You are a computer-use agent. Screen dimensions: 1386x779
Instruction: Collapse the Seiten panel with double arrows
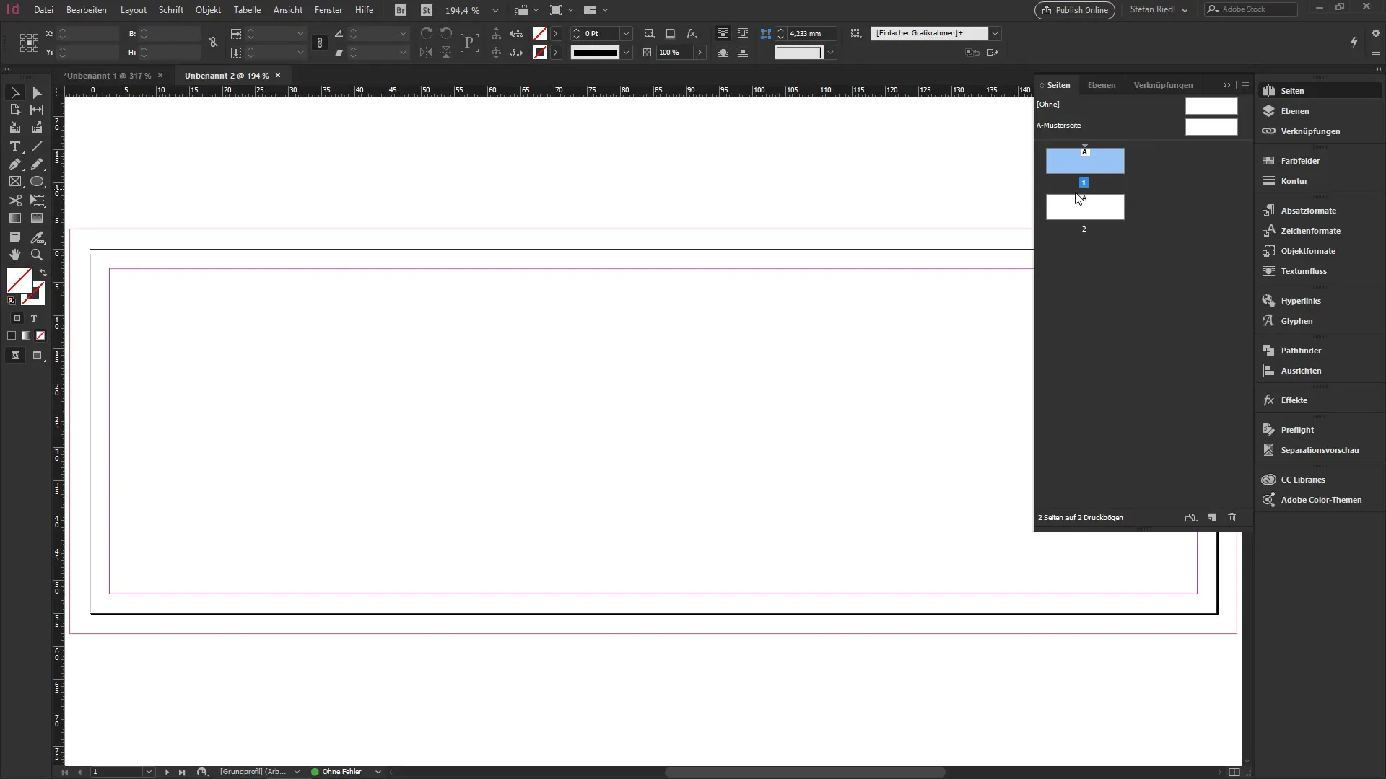(x=1227, y=85)
